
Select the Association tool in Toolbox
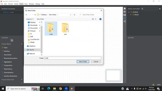[8, 55]
